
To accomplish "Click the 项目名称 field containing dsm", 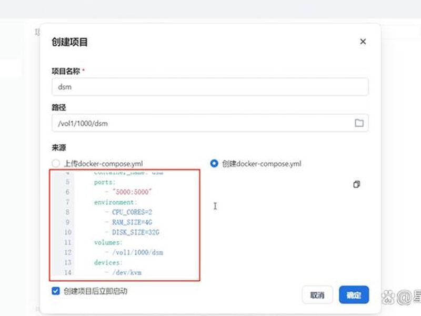I will 210,87.
